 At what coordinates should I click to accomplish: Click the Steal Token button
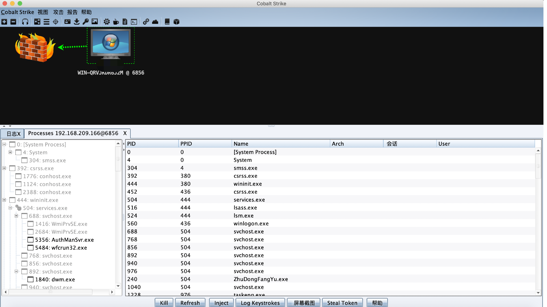click(x=342, y=303)
